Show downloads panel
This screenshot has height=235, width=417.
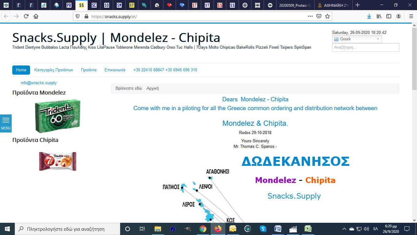(x=369, y=16)
